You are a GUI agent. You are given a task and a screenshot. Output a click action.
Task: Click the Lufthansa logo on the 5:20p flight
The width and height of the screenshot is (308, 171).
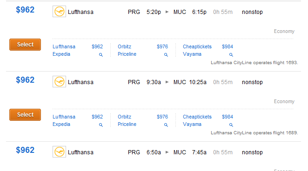[x=60, y=12]
